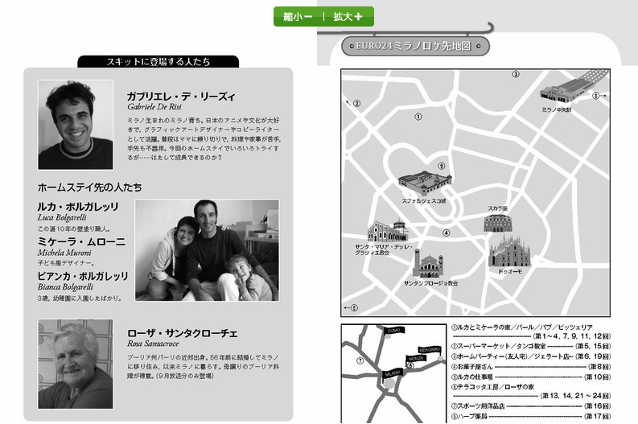Viewport: 638px width, 424px height.
Task: Open Gabriele De Risi's portrait photo
Action: (x=76, y=125)
